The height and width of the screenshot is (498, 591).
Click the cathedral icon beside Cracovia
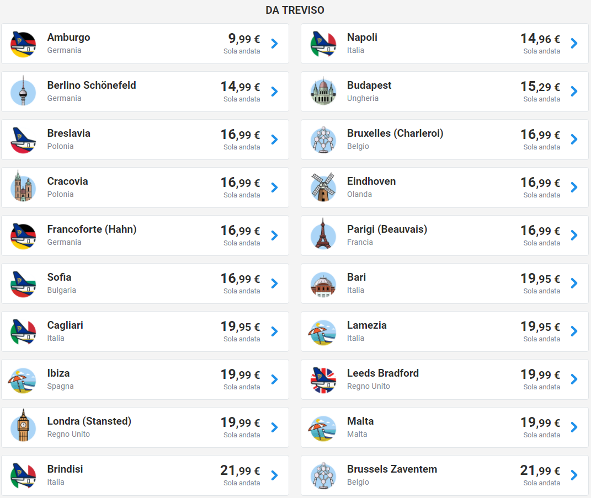(x=23, y=186)
